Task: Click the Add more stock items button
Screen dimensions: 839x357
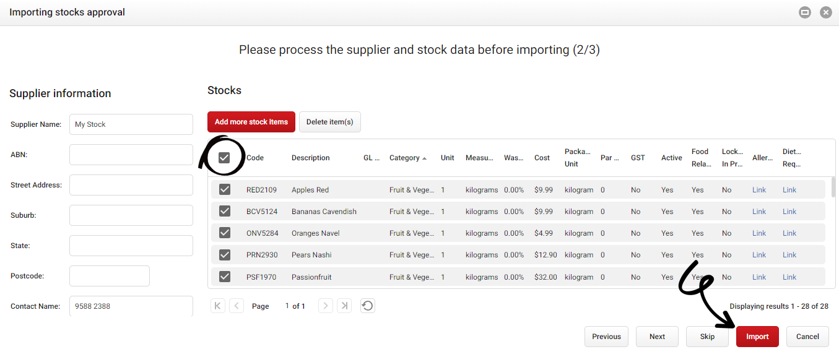Action: pos(251,122)
